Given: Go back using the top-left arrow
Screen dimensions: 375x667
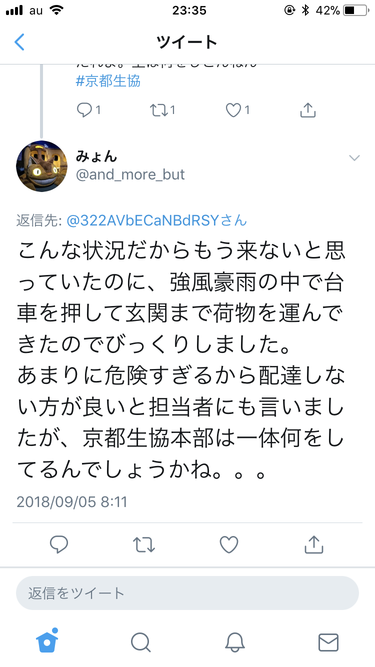Looking at the screenshot, I should point(19,42).
